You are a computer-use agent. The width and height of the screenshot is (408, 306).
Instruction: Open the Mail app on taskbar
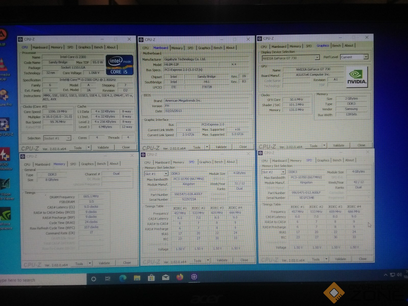click(165, 277)
